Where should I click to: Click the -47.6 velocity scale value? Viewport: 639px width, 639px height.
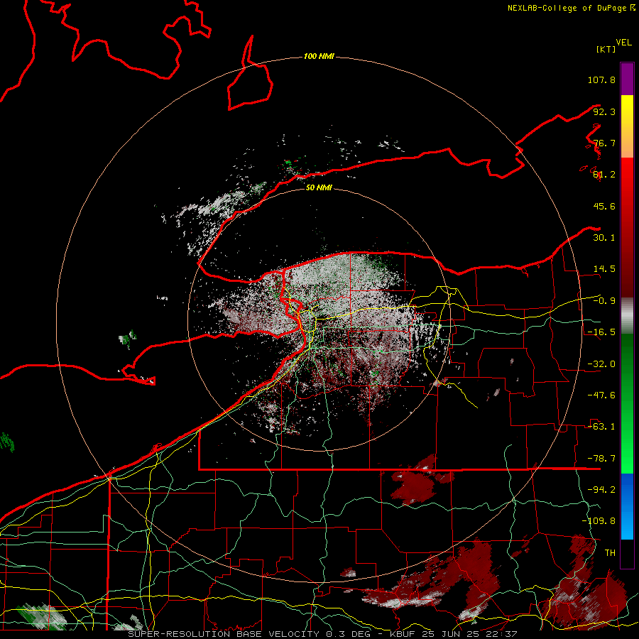(x=601, y=395)
